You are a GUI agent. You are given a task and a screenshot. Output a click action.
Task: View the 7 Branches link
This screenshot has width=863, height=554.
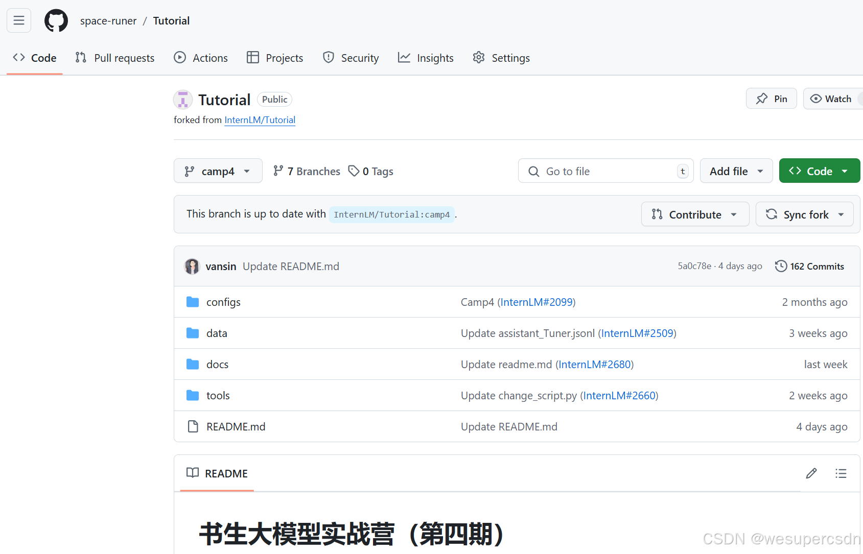click(x=307, y=171)
